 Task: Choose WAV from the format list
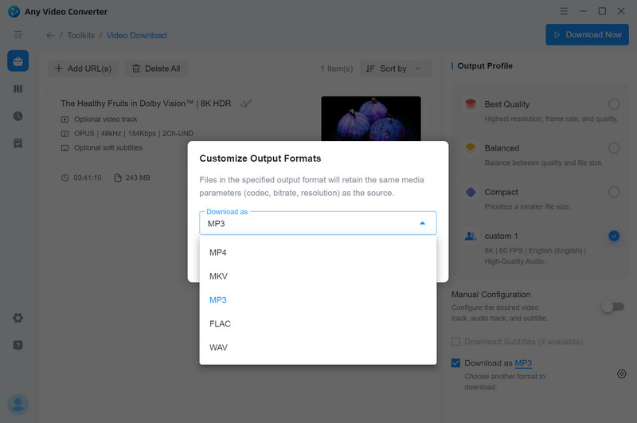[318, 347]
